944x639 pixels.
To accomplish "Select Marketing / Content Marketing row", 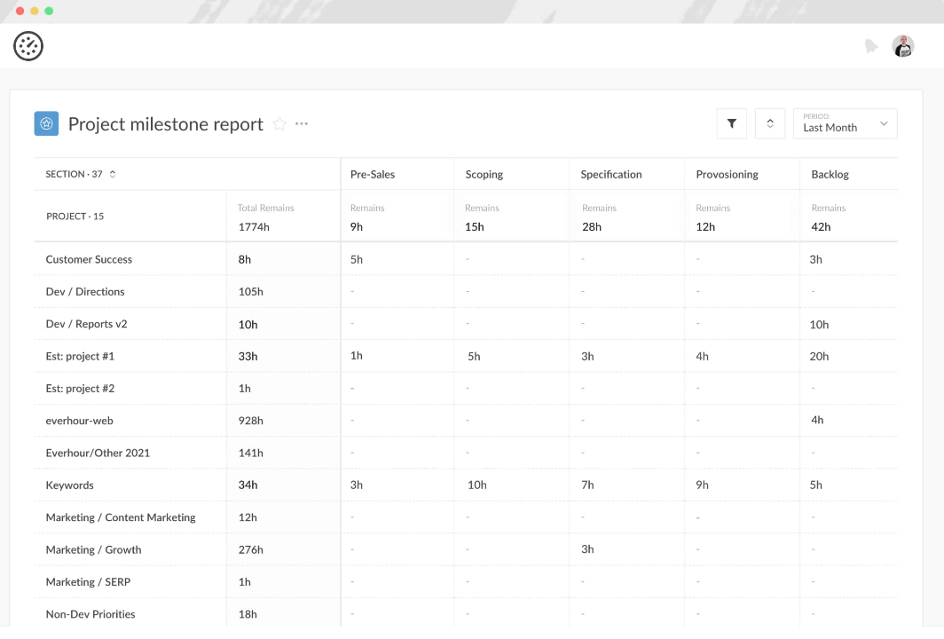I will (x=466, y=517).
